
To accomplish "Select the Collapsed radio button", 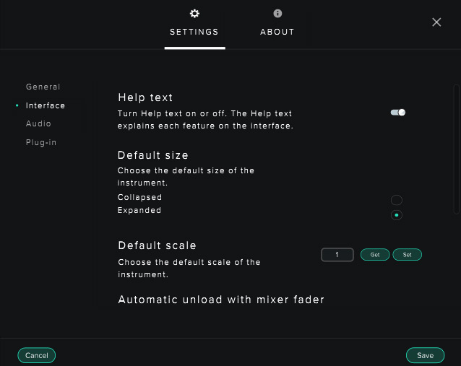I will click(x=397, y=200).
